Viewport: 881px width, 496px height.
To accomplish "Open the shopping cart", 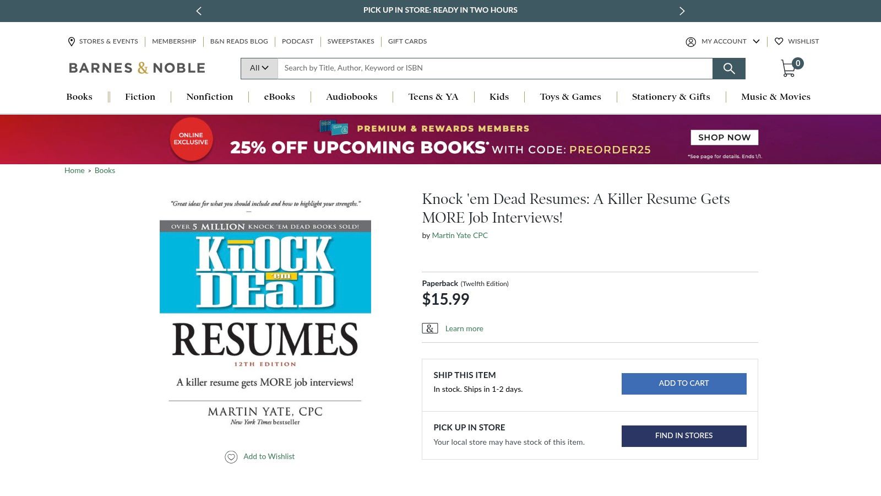I will click(x=788, y=67).
